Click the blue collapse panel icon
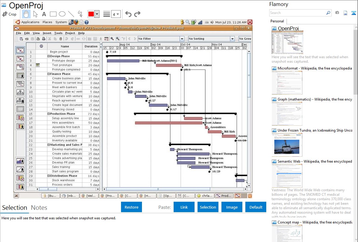 tap(354, 13)
